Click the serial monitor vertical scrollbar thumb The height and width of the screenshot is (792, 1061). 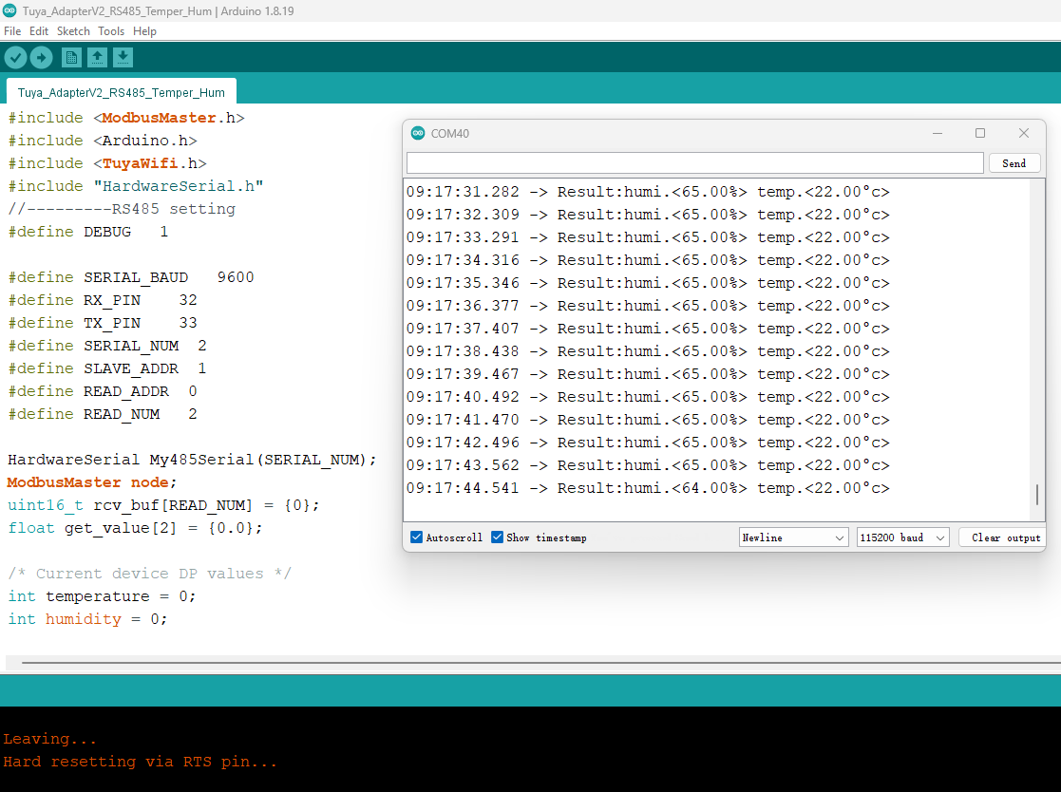tap(1037, 495)
